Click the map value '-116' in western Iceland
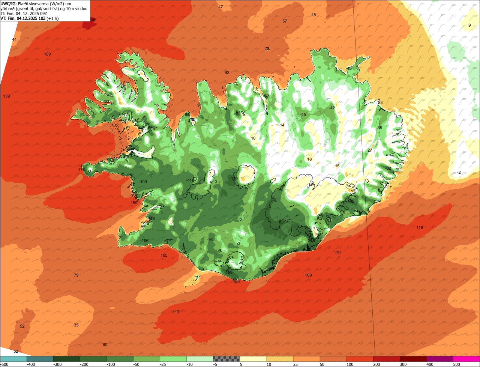Viewport: 480px width, 367px height. [190, 180]
